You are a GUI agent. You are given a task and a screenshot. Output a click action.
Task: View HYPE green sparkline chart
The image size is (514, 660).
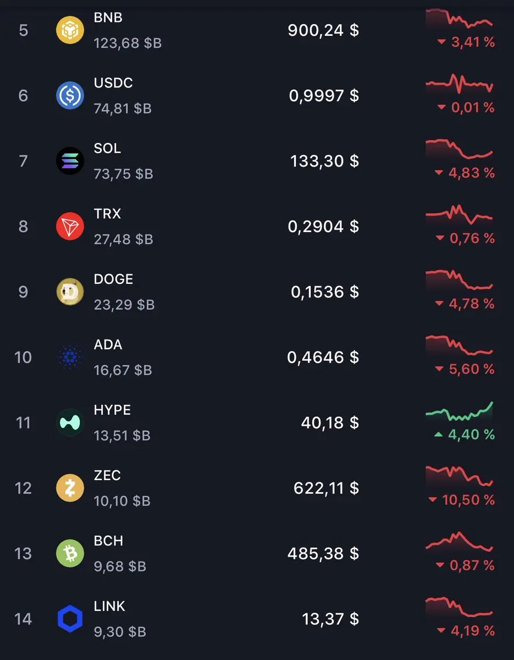click(460, 411)
